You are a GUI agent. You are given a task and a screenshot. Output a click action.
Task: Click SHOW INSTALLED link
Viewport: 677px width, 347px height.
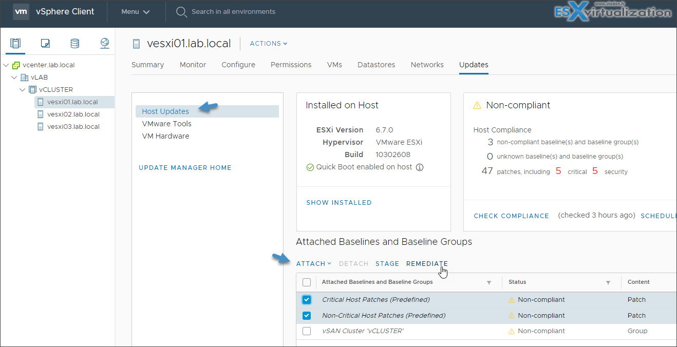point(339,203)
